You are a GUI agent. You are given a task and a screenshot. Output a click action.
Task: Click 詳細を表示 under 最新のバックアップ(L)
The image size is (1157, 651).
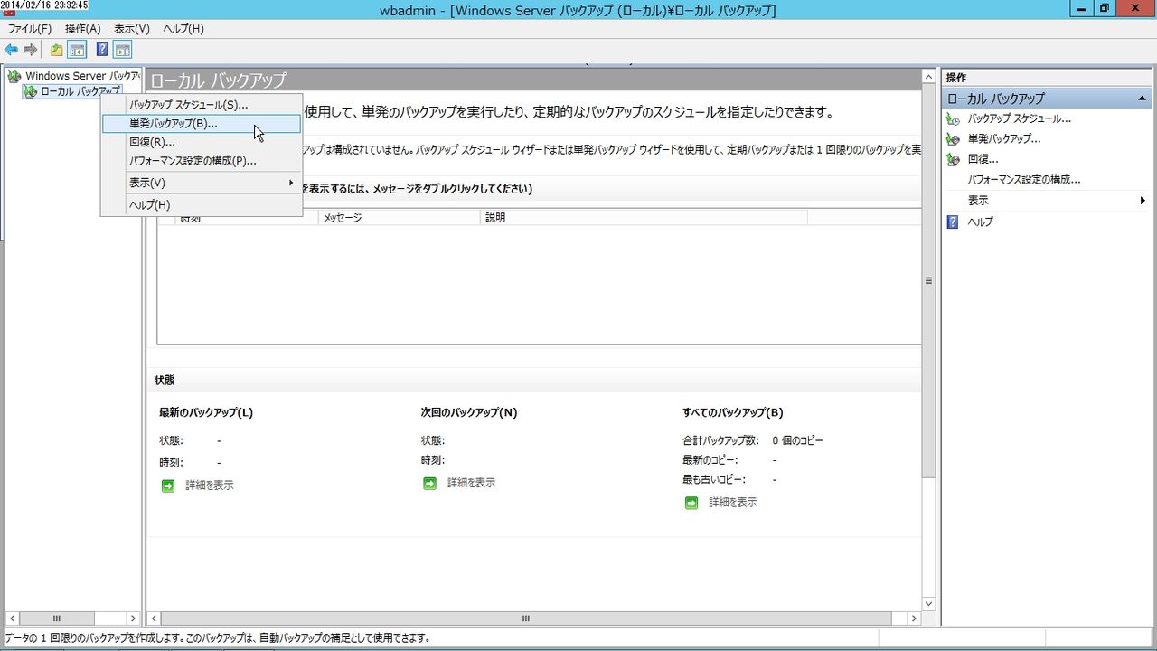point(209,486)
